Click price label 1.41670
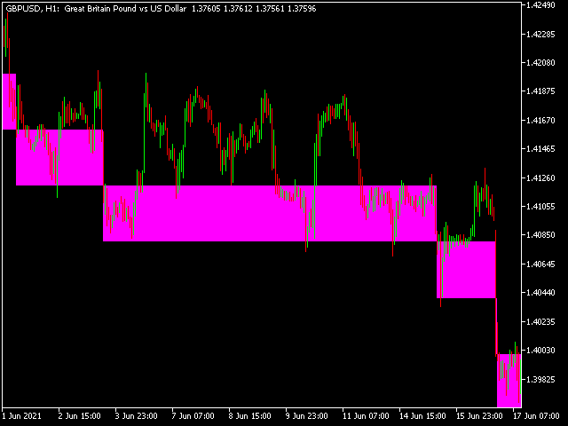 pyautogui.click(x=540, y=121)
